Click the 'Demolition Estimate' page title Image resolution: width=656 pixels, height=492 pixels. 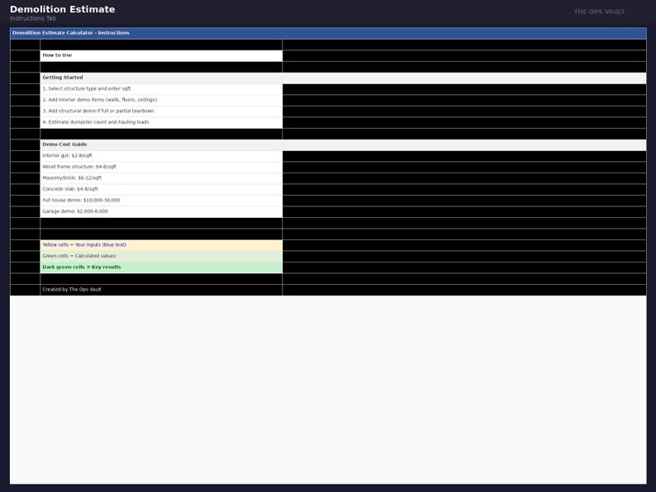pos(62,9)
